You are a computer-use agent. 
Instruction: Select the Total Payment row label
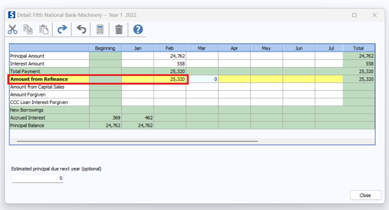pyautogui.click(x=49, y=71)
